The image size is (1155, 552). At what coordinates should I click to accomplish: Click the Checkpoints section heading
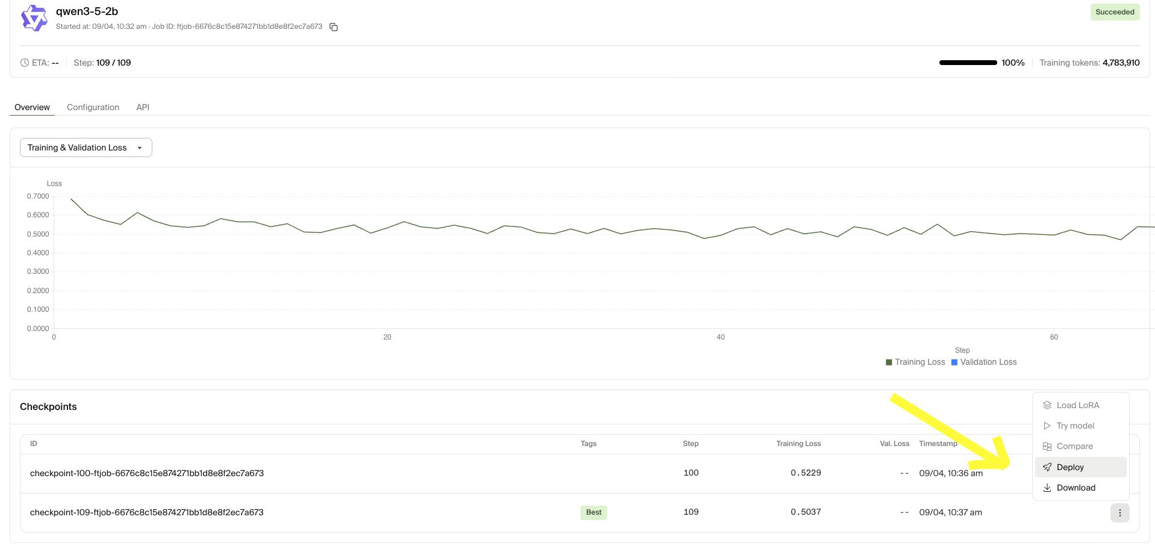[x=48, y=407]
